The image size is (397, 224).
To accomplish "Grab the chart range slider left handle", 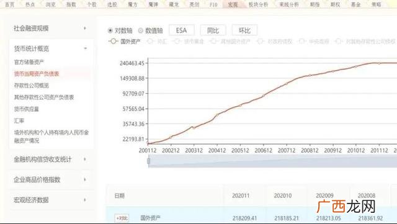I will point(149,161).
